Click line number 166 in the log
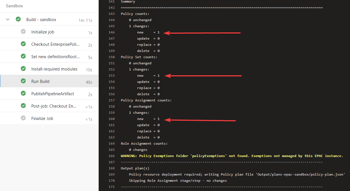Viewport: 350px width, 191px height. pyautogui.click(x=112, y=156)
